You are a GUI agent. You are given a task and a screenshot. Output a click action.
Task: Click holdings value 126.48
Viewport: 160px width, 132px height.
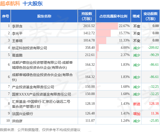coord(90,113)
